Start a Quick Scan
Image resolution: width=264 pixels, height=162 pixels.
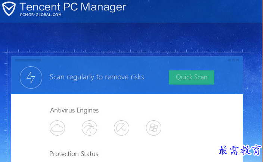(x=192, y=77)
